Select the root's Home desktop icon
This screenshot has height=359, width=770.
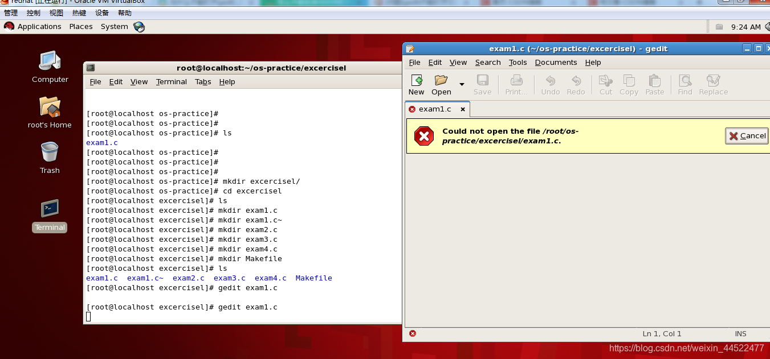pyautogui.click(x=50, y=112)
